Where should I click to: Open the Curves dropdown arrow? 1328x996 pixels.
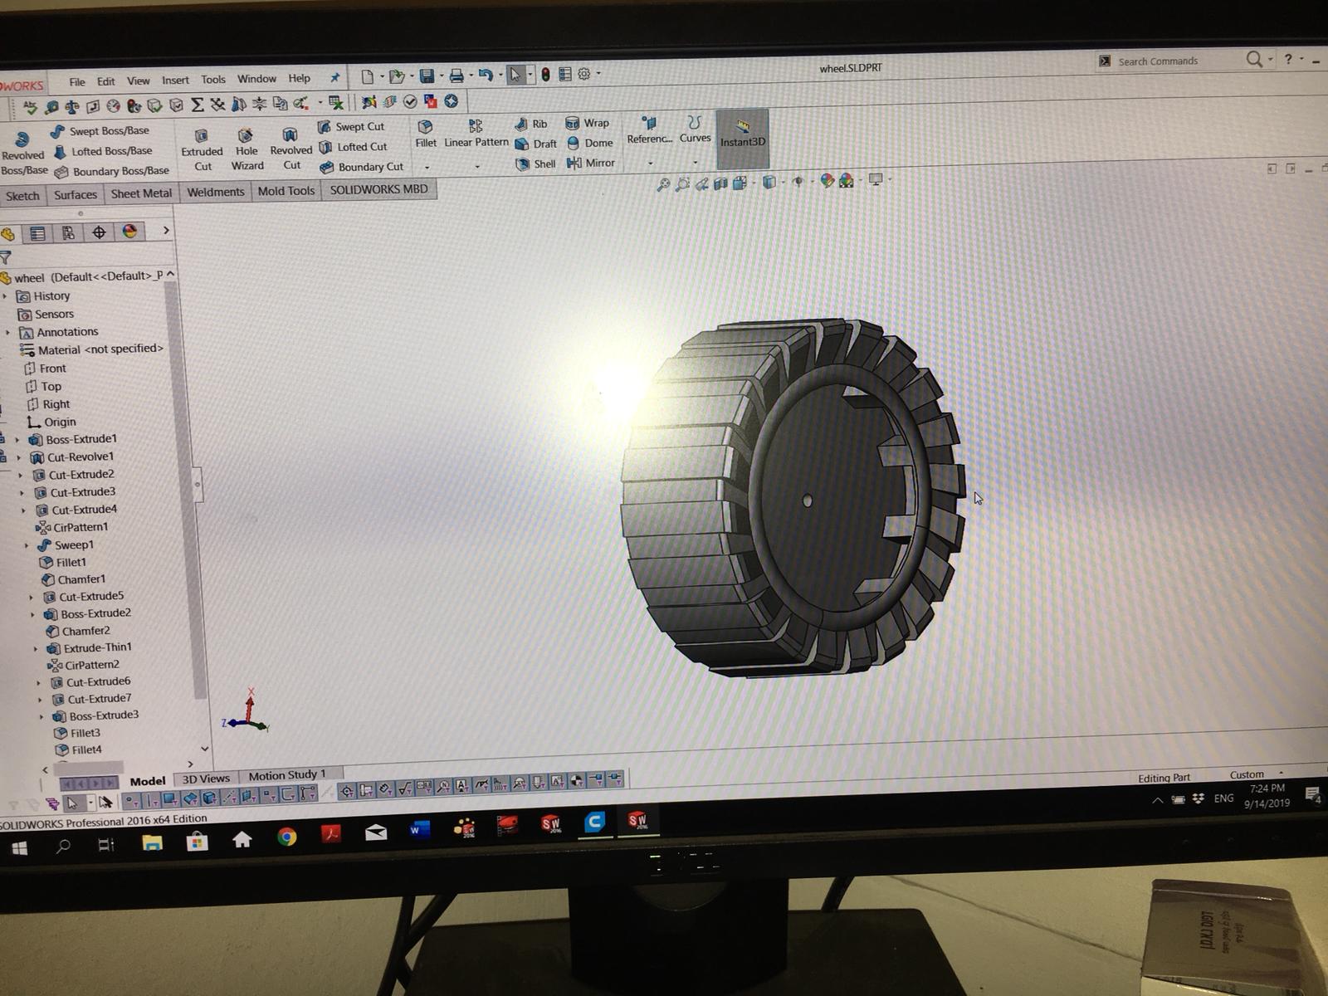click(x=695, y=162)
